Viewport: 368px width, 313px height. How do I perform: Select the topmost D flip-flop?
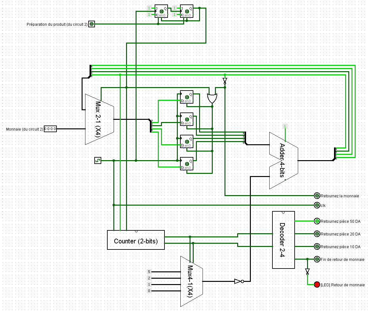click(186, 97)
